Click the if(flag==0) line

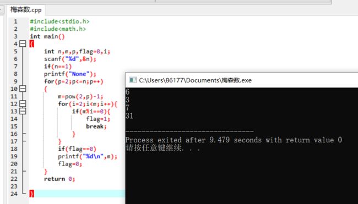pyautogui.click(x=77, y=149)
